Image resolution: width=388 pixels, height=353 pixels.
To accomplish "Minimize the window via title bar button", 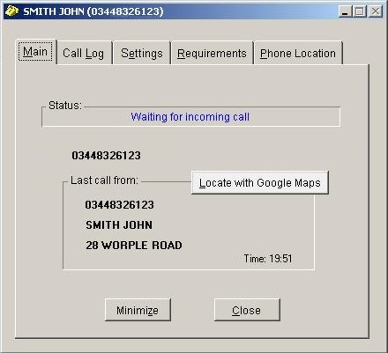I will click(345, 11).
